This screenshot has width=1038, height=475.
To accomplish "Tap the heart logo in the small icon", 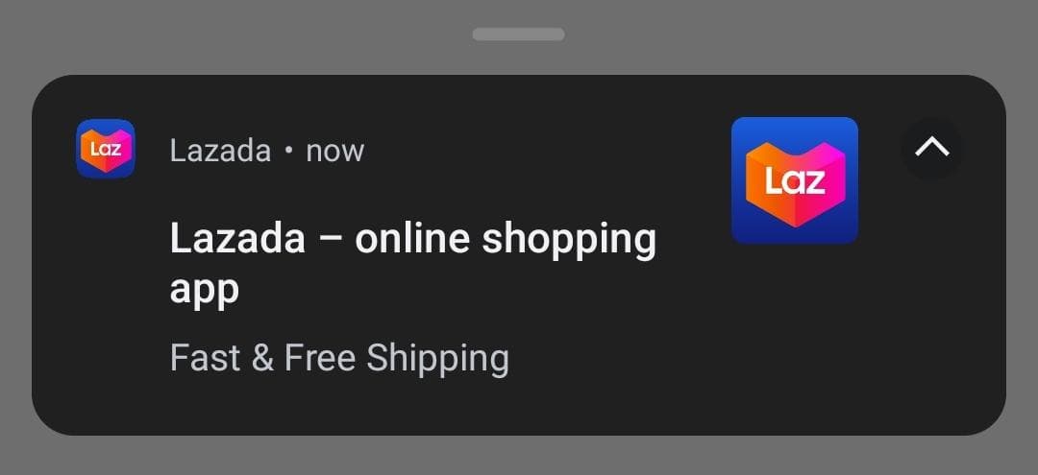I will pos(106,150).
